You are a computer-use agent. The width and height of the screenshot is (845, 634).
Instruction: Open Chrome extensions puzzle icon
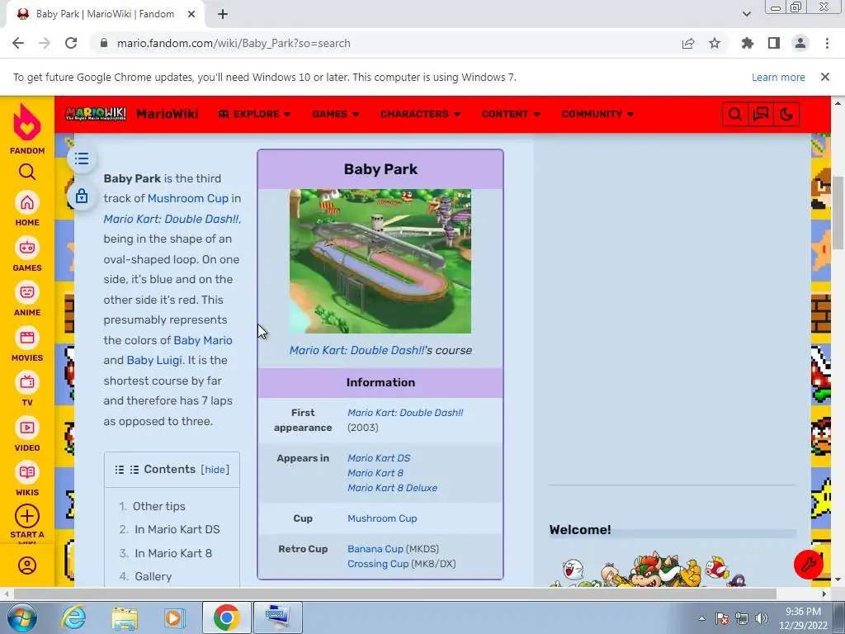pyautogui.click(x=748, y=43)
